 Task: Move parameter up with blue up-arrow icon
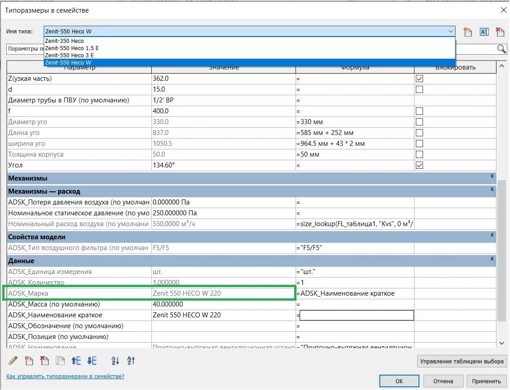coord(76,361)
